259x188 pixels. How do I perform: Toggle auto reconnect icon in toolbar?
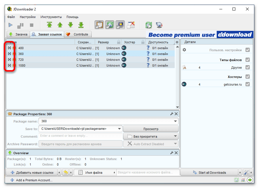coord(110,25)
